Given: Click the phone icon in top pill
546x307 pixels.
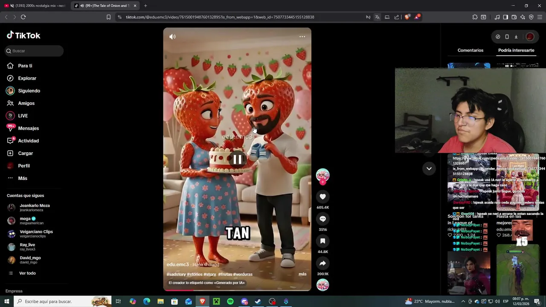Looking at the screenshot, I should [x=507, y=37].
